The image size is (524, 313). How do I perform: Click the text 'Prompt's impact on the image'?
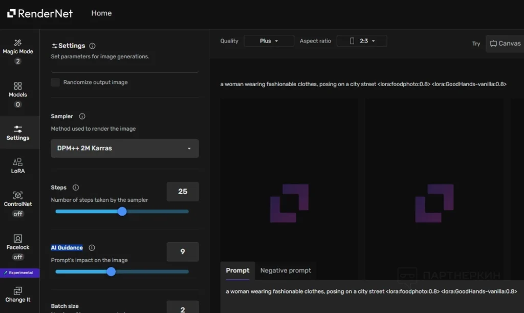coord(89,260)
